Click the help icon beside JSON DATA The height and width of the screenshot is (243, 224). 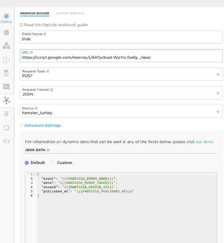click(x=48, y=150)
